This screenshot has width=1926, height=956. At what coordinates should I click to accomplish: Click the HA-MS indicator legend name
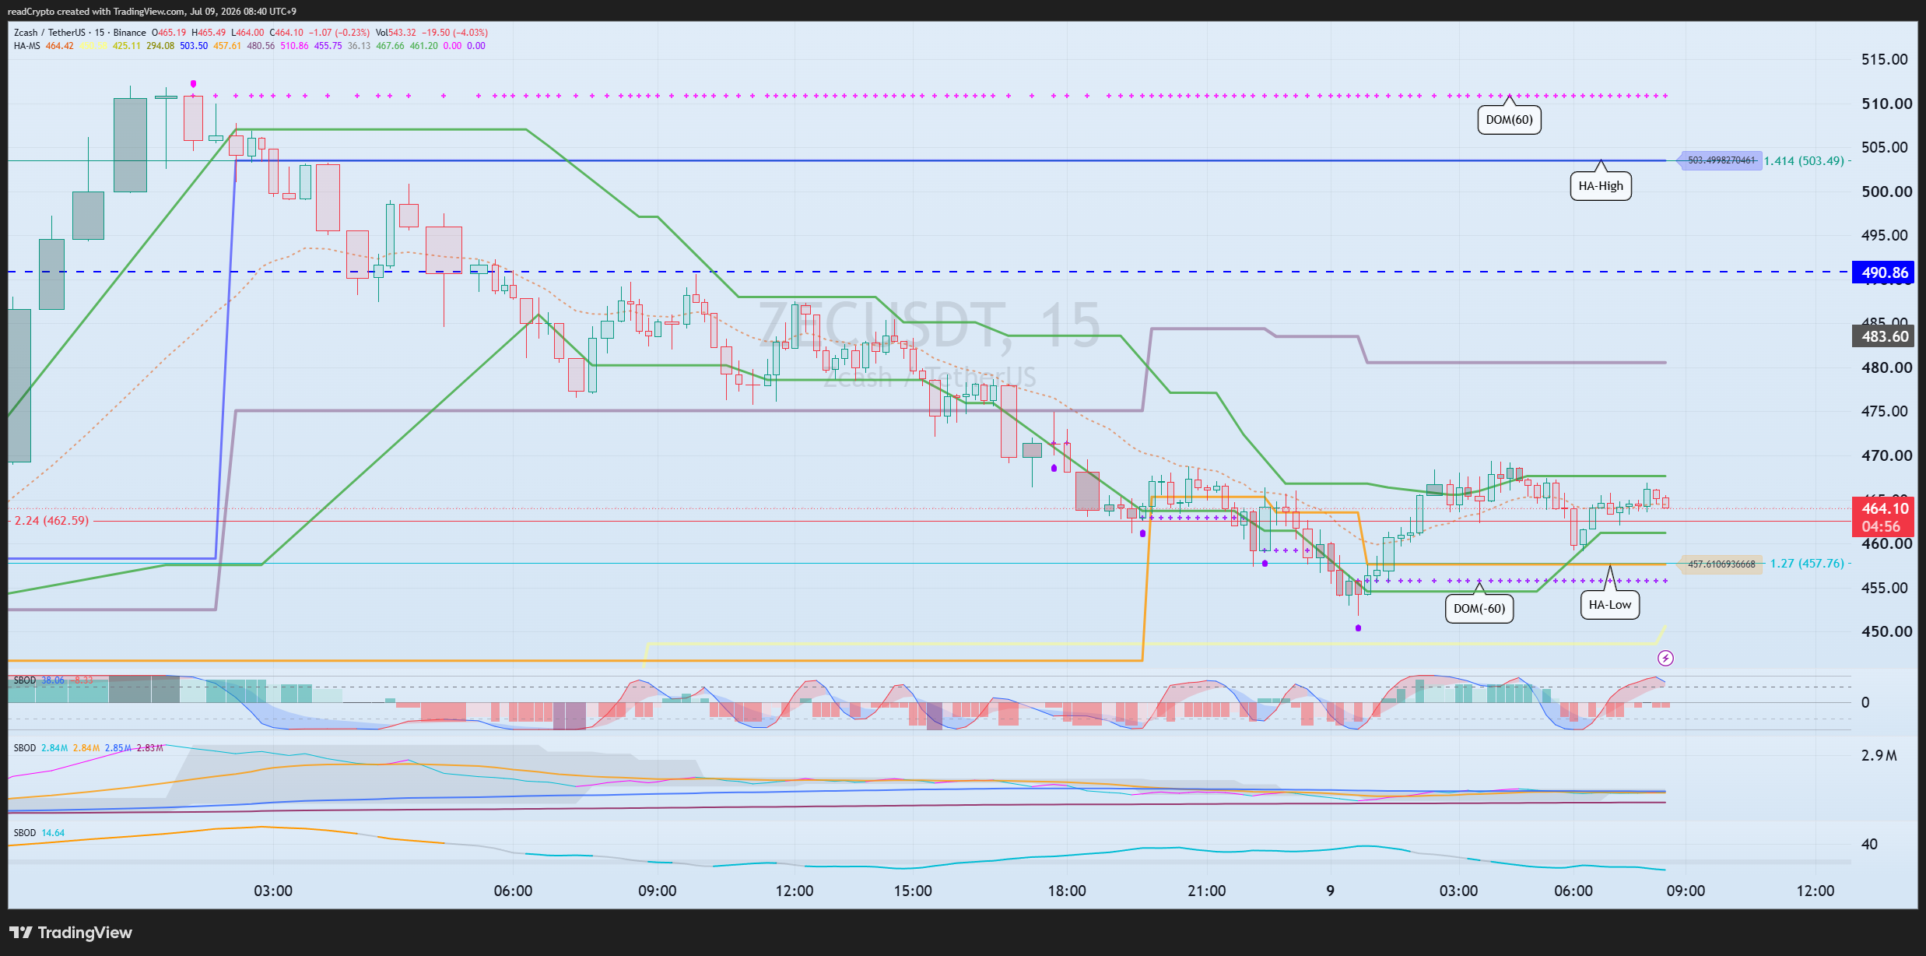coord(26,46)
